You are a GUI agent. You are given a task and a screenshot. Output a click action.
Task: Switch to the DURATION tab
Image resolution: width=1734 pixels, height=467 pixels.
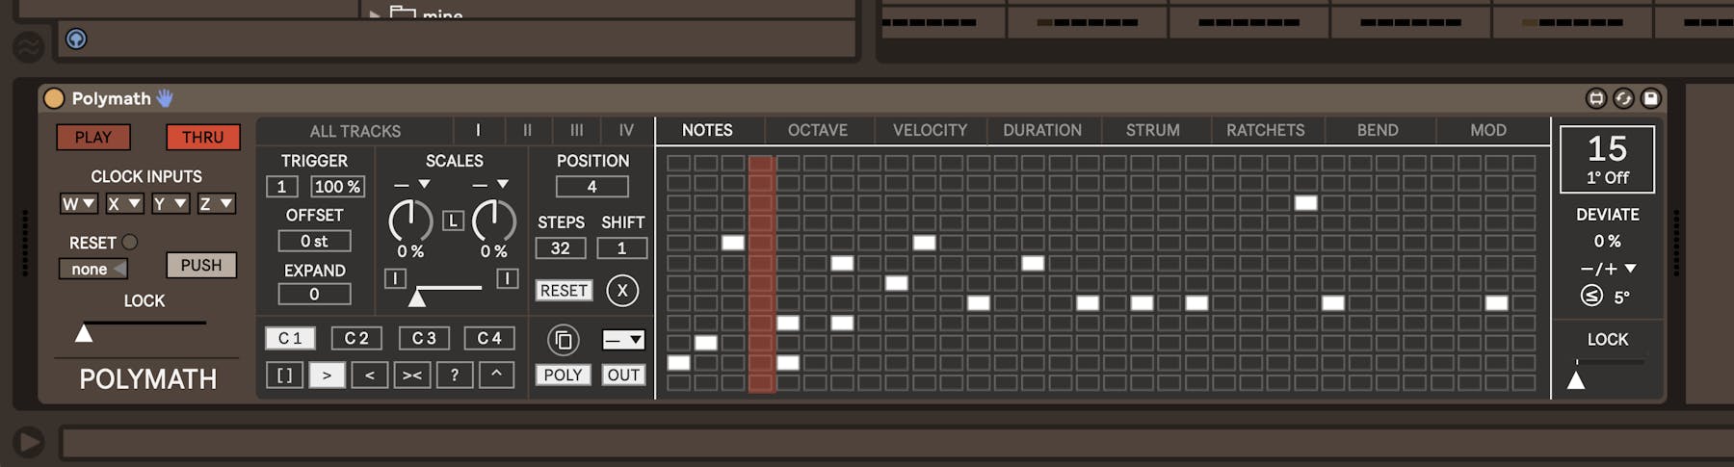point(1042,130)
